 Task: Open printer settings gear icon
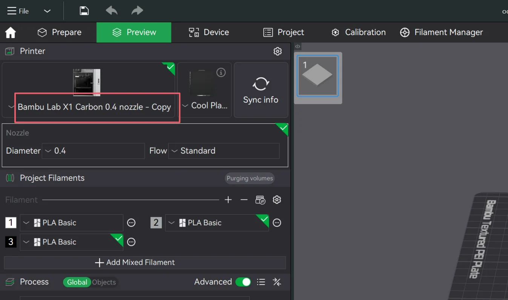pos(278,51)
